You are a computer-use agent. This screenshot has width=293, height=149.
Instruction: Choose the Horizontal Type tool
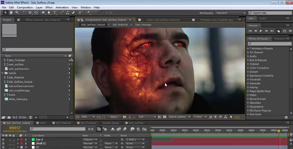tap(55, 13)
